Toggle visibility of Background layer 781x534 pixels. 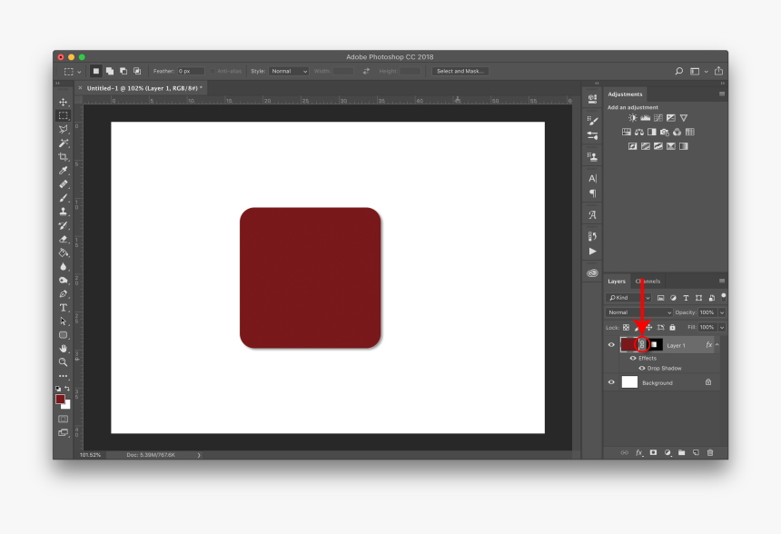[x=611, y=382]
